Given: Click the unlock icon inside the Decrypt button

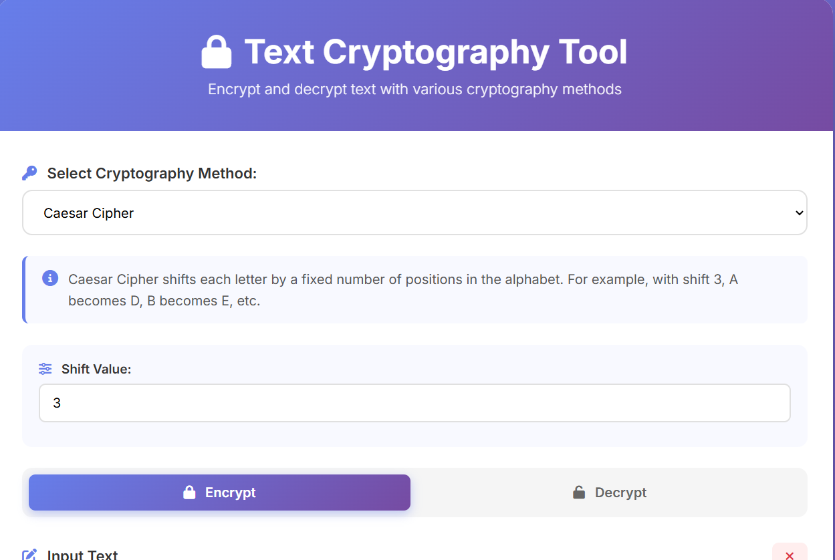Looking at the screenshot, I should coord(578,492).
